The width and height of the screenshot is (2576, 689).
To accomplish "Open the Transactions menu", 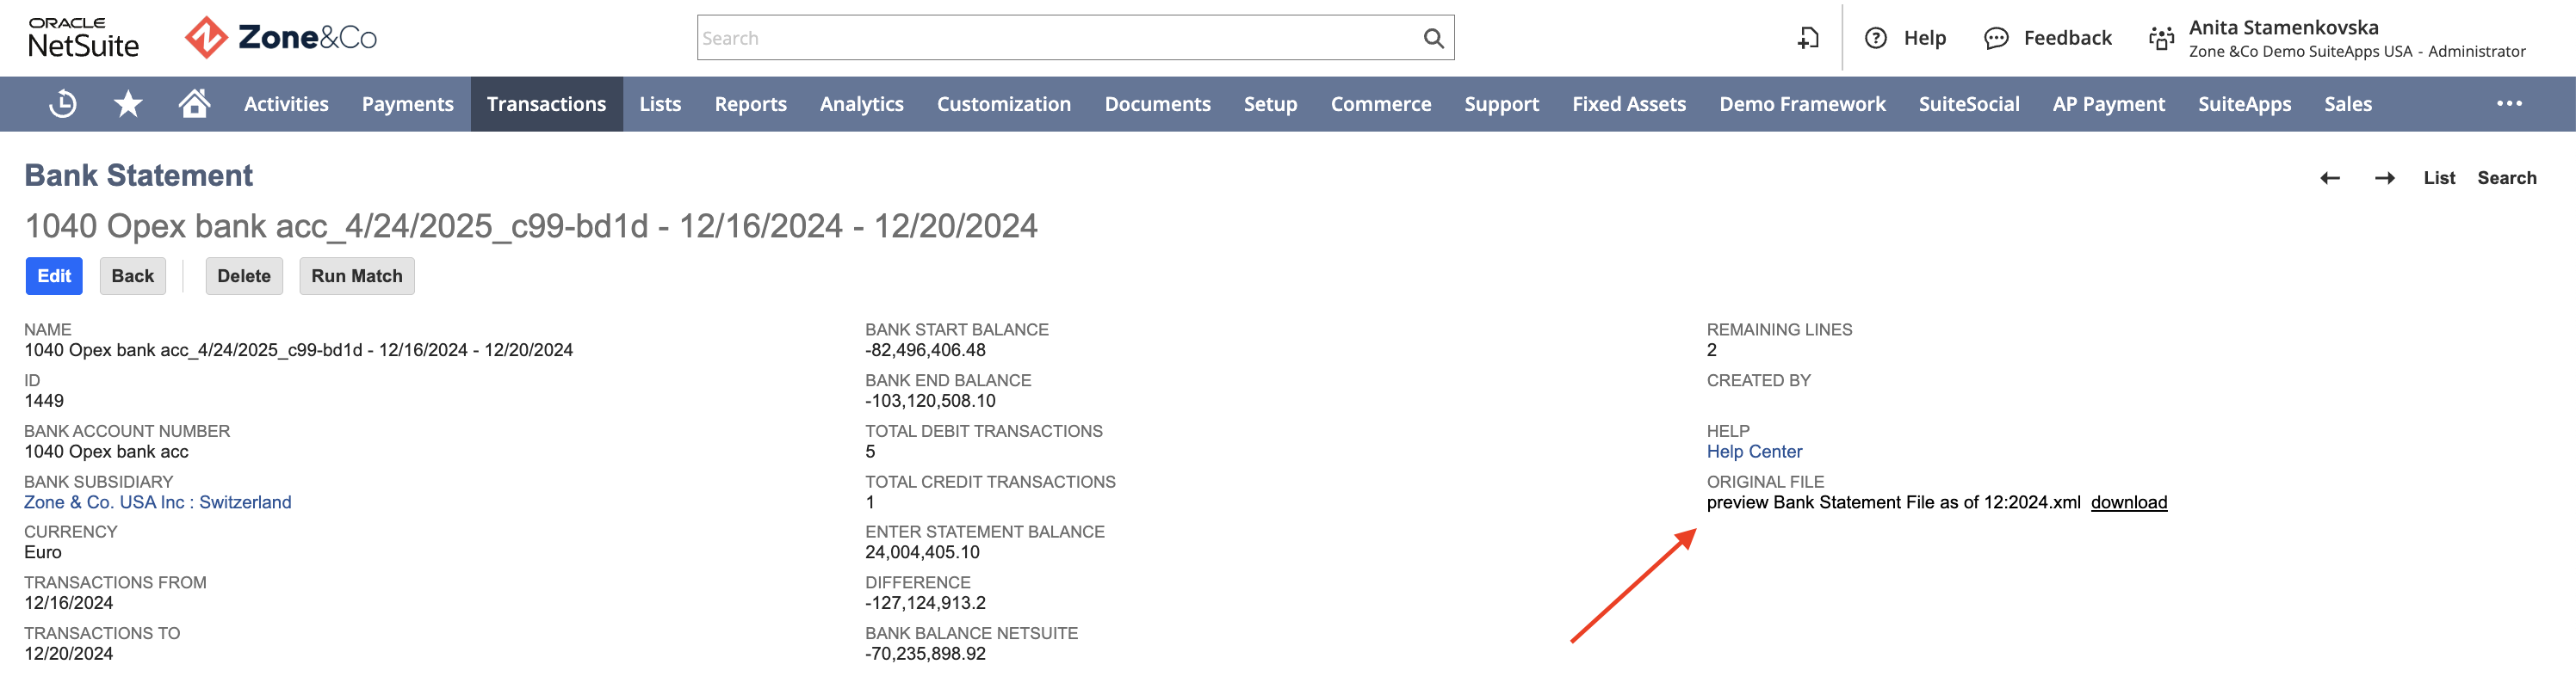I will (x=546, y=104).
